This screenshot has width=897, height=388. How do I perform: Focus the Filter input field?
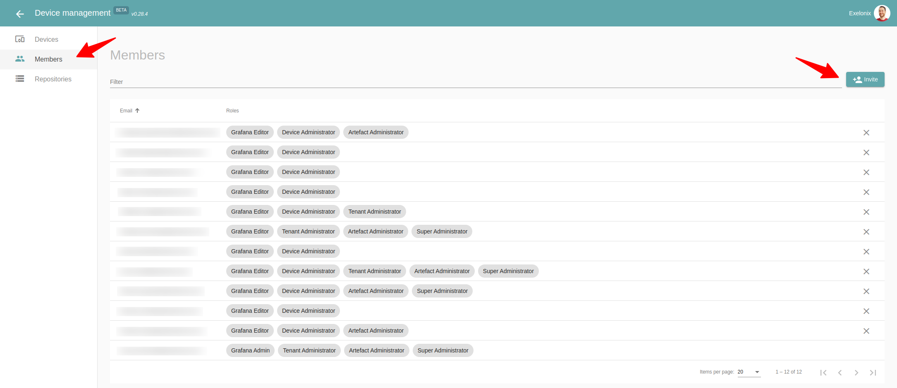(476, 81)
